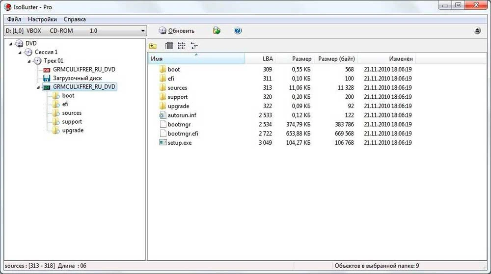Open the Файл menu
The image size is (491, 274).
[x=14, y=20]
